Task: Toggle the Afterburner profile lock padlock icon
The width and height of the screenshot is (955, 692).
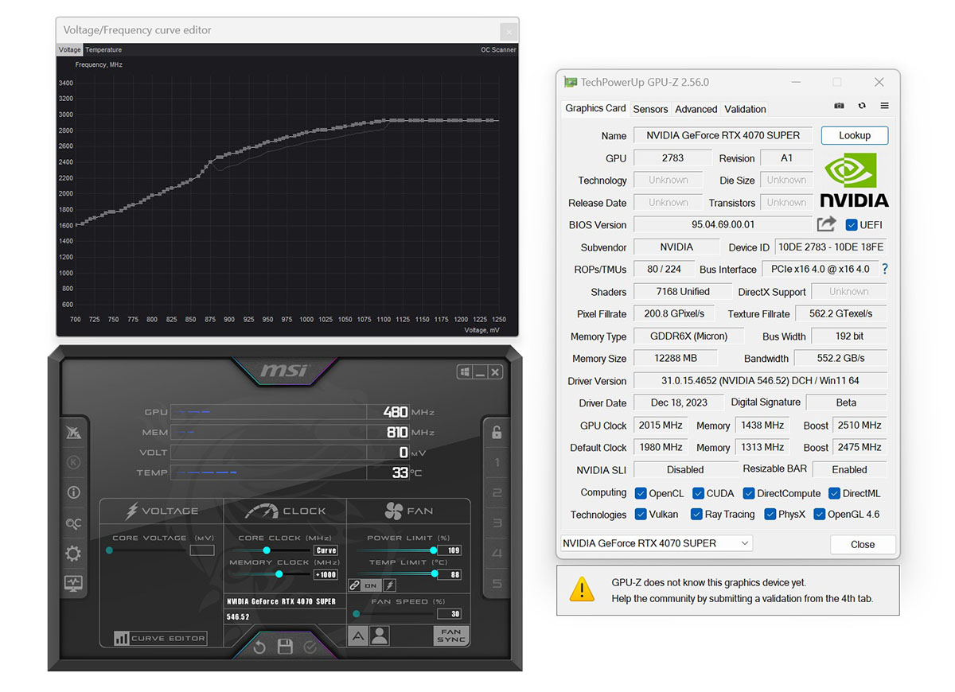Action: 497,432
